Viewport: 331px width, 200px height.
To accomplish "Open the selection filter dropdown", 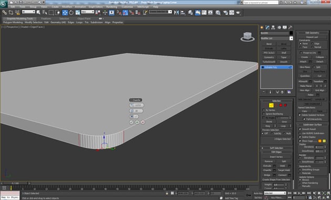I will pos(28,12).
